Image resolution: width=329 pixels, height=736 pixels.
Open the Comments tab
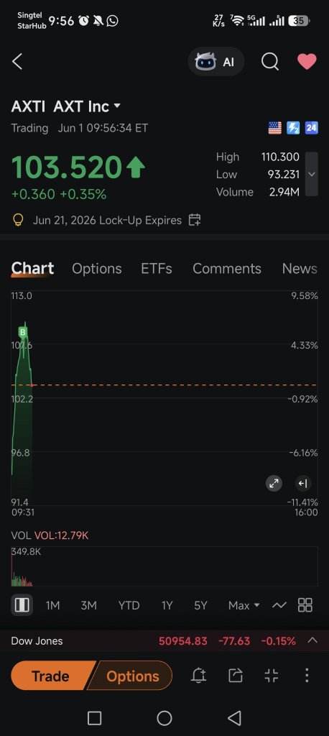pos(227,269)
